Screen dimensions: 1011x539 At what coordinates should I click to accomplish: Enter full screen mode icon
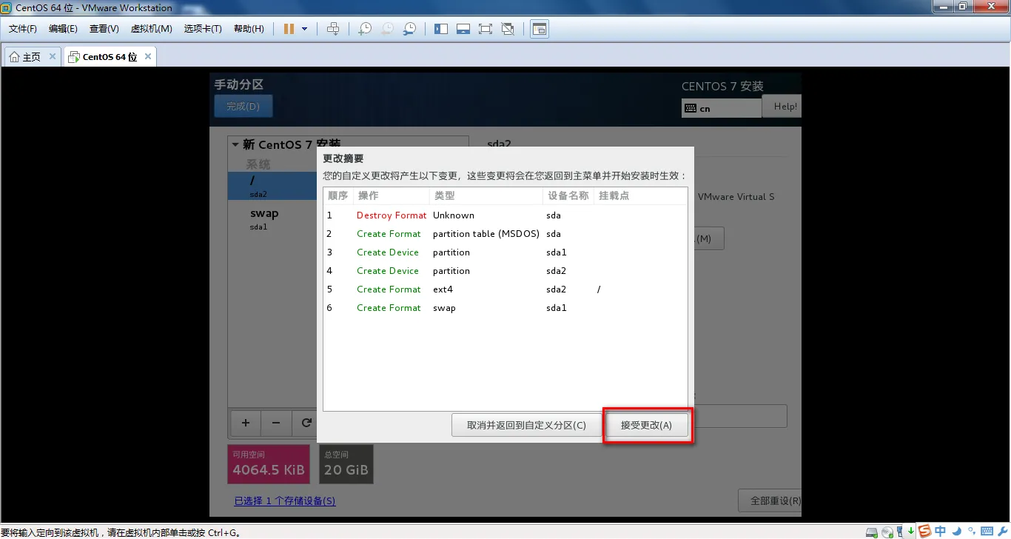[486, 29]
